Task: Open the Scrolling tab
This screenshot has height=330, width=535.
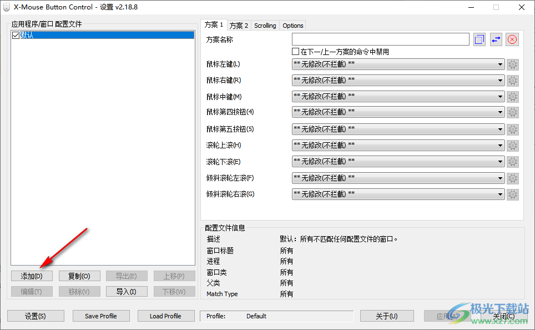Action: coord(265,26)
